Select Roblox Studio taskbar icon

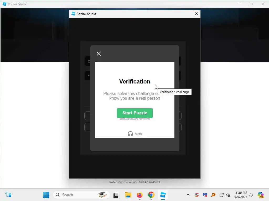(x=163, y=195)
